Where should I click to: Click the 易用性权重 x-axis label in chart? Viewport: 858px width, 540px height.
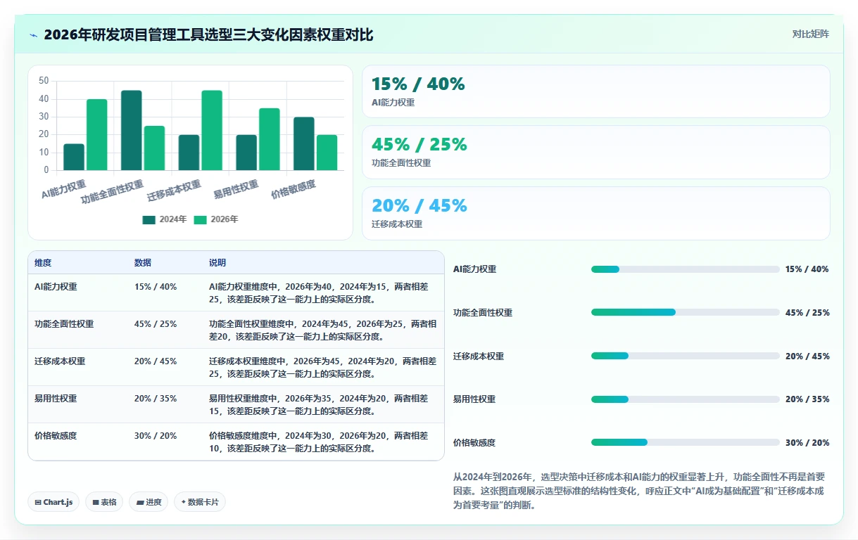(x=236, y=188)
